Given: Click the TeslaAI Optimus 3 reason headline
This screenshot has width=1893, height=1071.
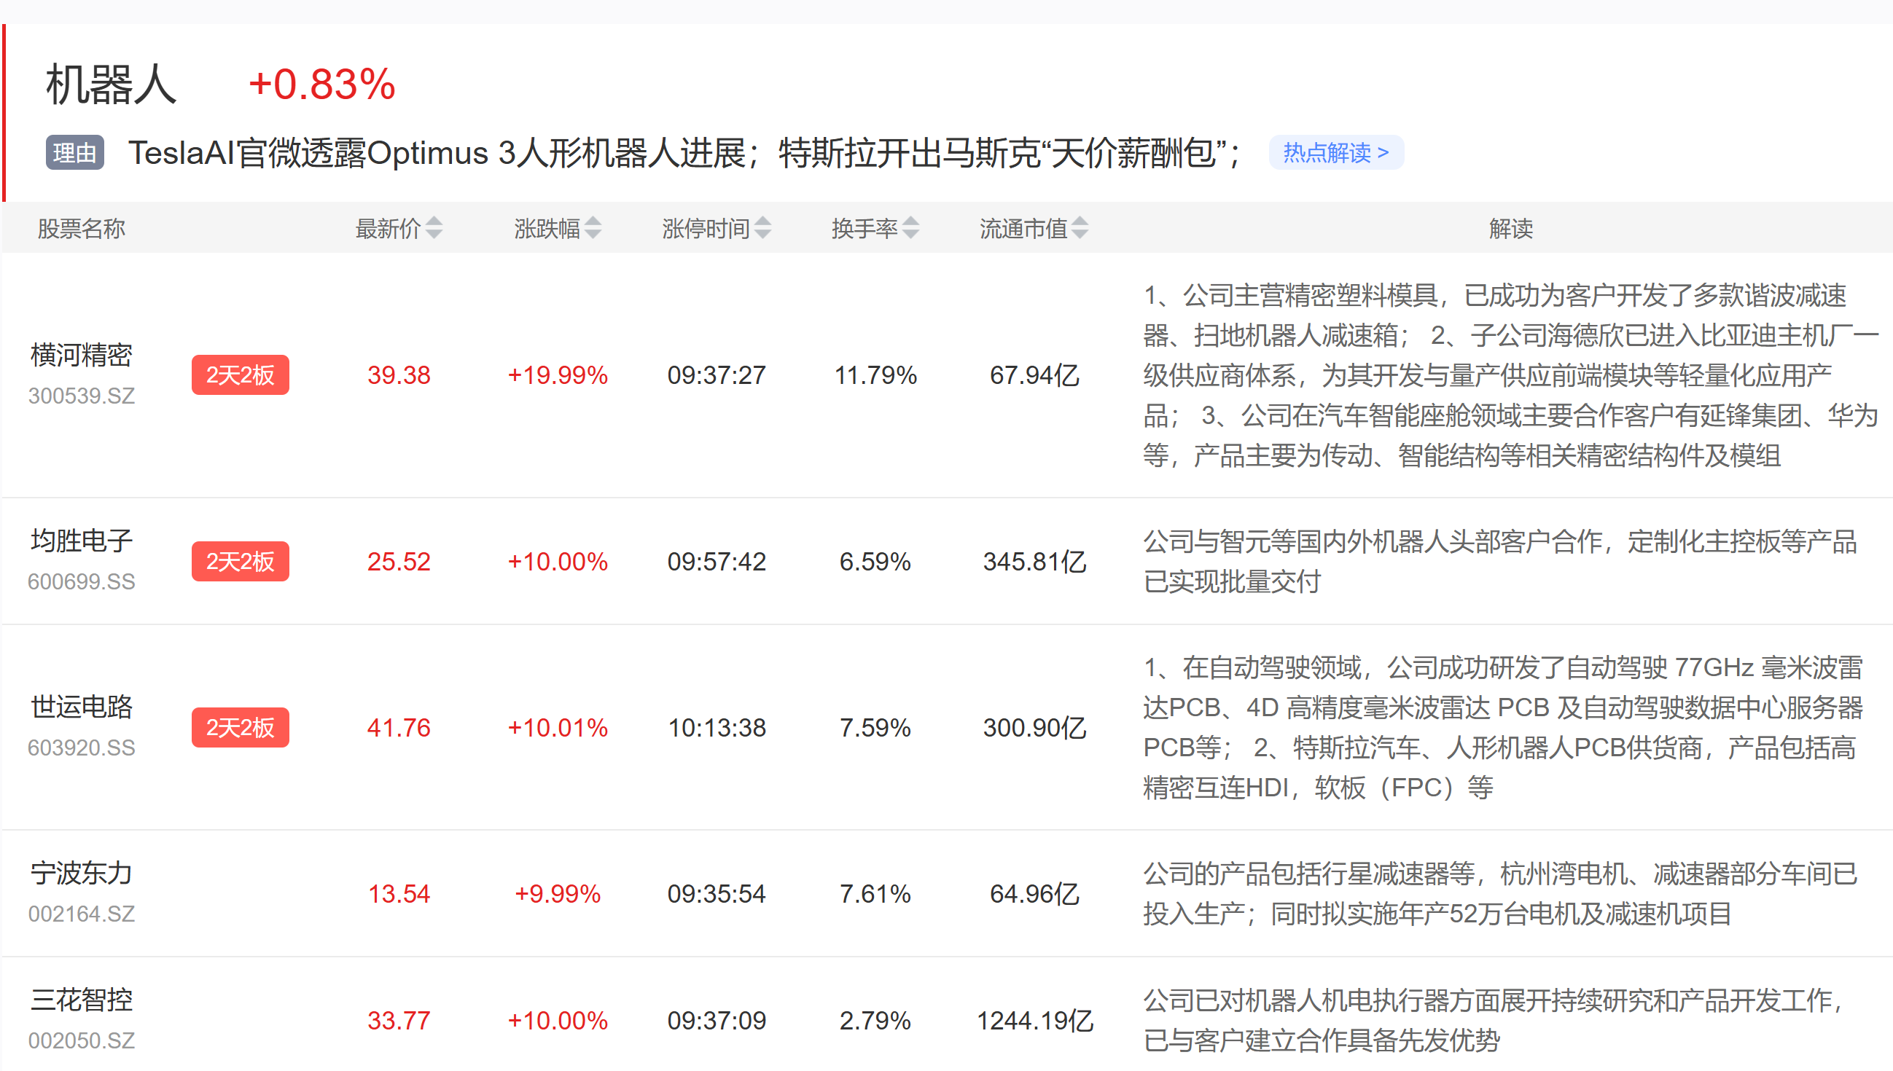Looking at the screenshot, I should click(x=686, y=152).
